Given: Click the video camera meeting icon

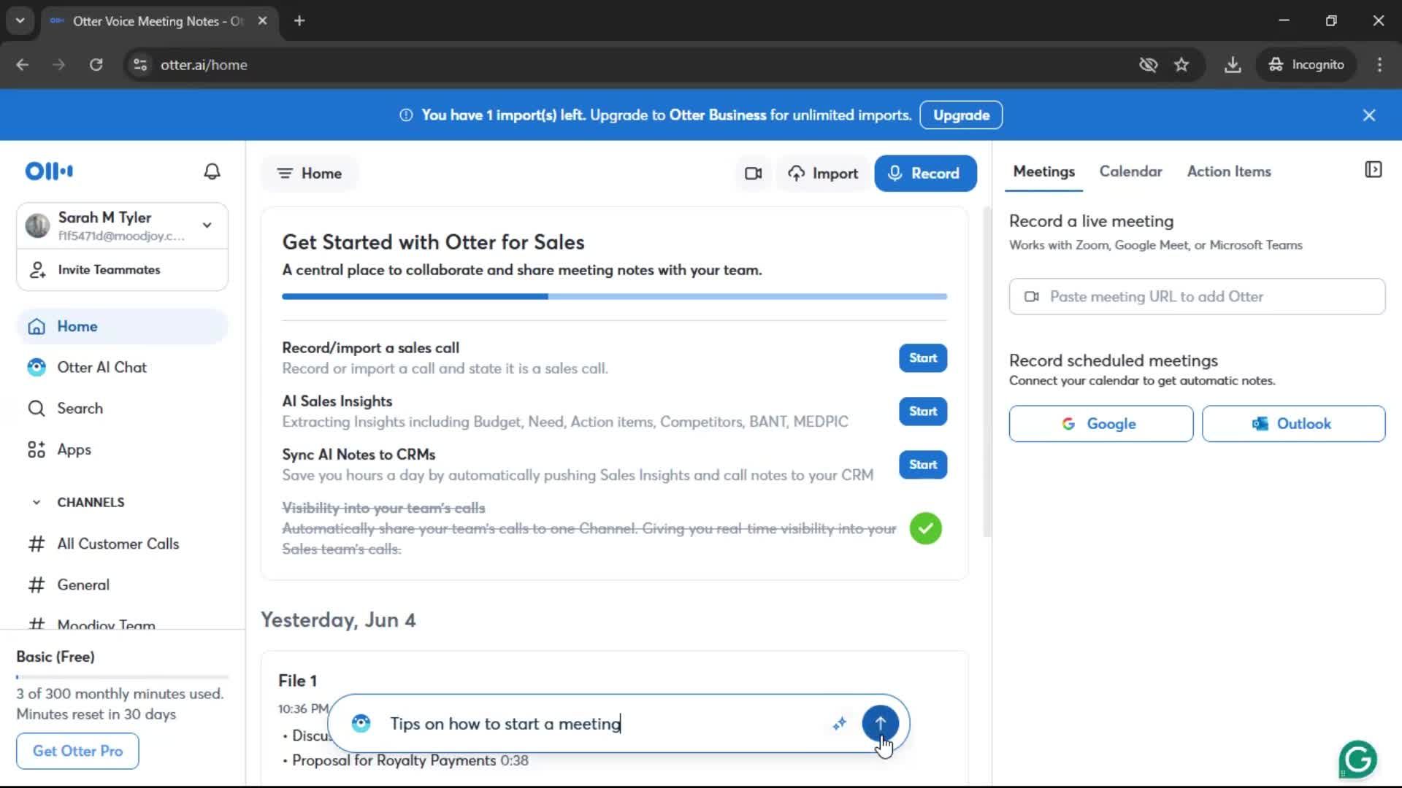Looking at the screenshot, I should coord(753,174).
